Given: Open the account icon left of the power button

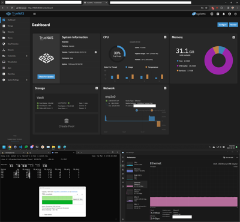Looking at the screenshot, I should [x=230, y=14].
